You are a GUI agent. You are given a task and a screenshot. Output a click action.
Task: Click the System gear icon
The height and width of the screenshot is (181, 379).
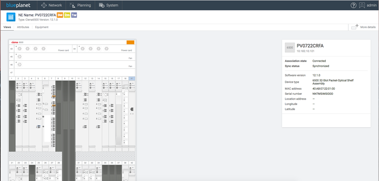click(102, 5)
